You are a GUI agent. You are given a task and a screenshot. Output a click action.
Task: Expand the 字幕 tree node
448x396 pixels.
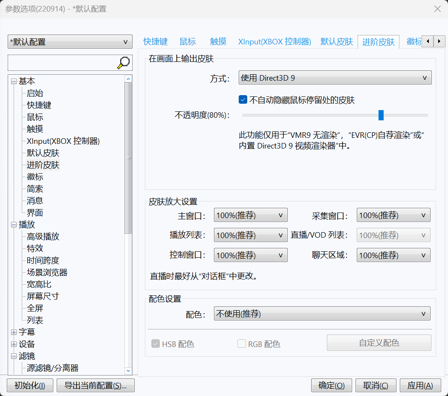pyautogui.click(x=14, y=332)
